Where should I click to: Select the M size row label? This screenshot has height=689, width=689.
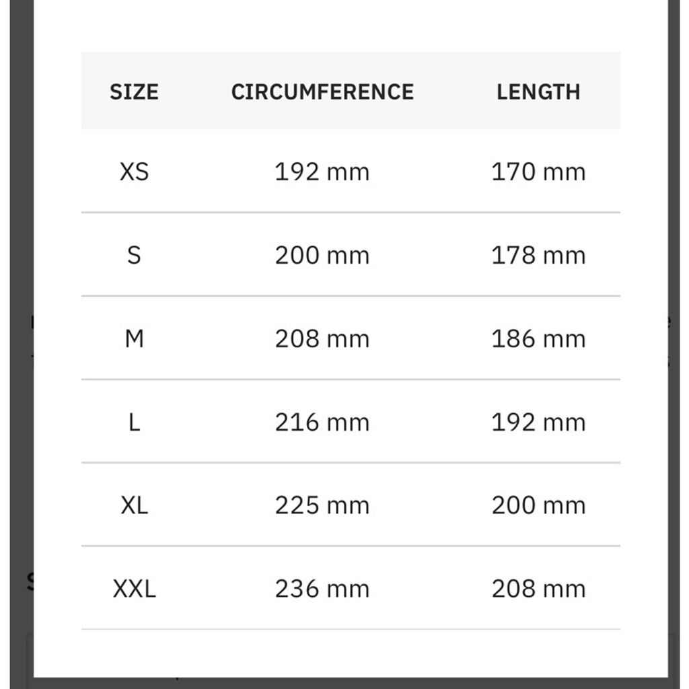click(134, 338)
